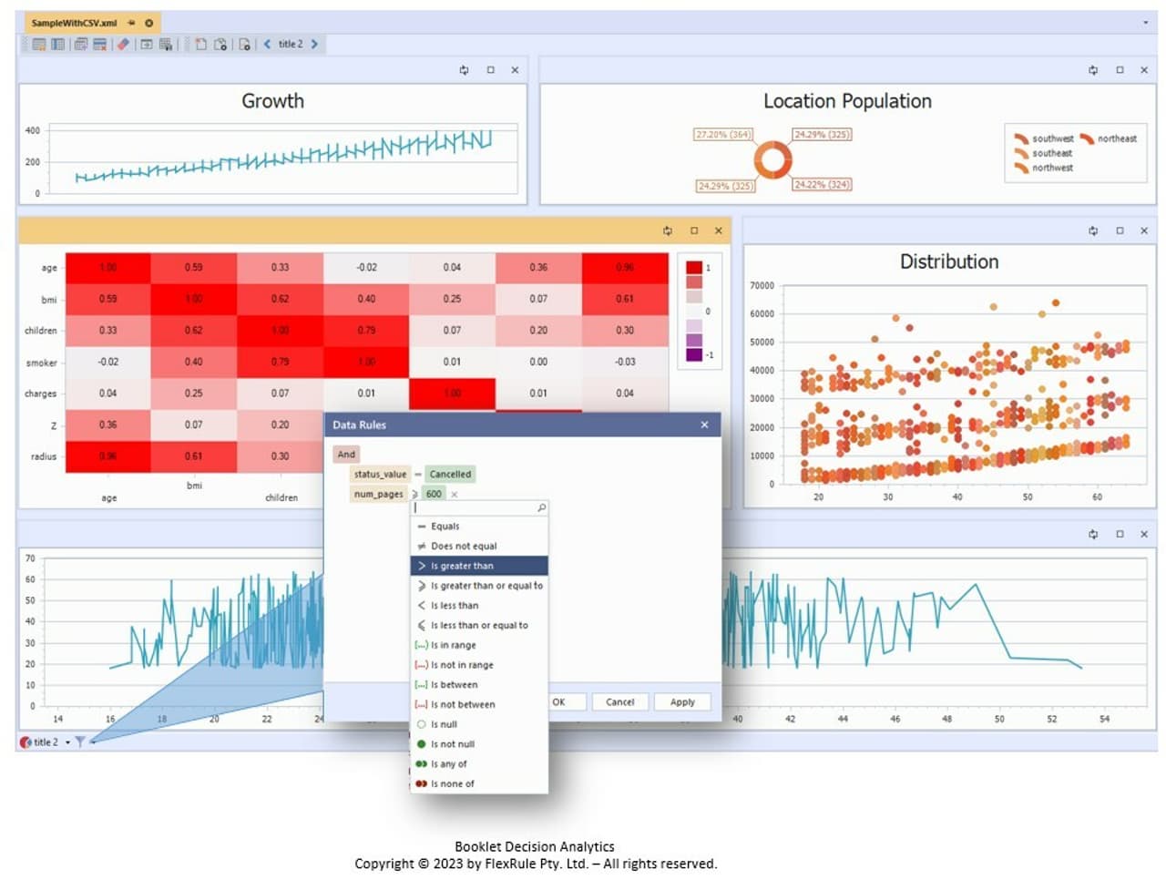Pin the SampleWithCSV.xml tab
This screenshot has height=880, width=1166.
[x=129, y=25]
